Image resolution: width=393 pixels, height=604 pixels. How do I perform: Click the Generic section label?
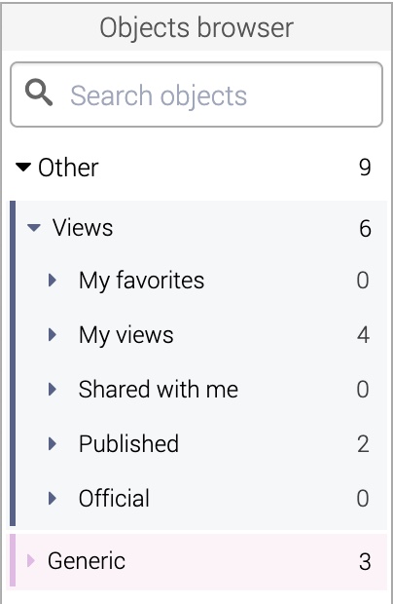pyautogui.click(x=87, y=561)
